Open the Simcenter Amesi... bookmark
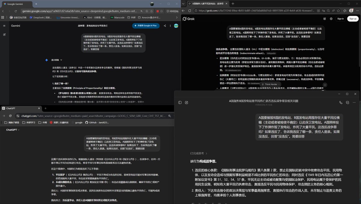The image size is (361, 204). (x=69, y=17)
